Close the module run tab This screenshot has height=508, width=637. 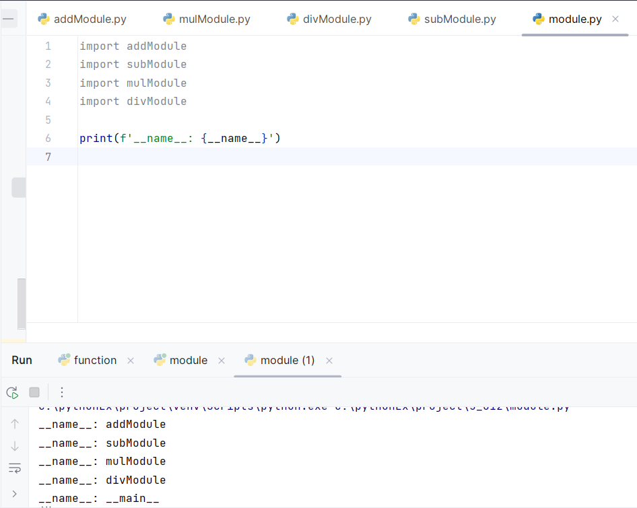tap(222, 361)
